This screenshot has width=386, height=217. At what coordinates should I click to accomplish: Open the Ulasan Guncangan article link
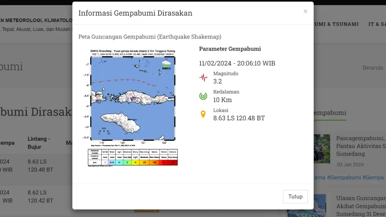[361, 206]
